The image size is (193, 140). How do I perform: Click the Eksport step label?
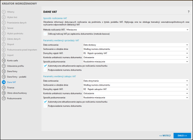[10, 44]
